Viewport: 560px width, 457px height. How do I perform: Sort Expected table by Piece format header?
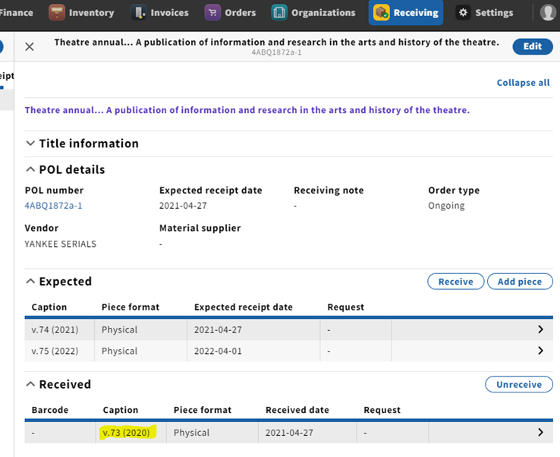tap(131, 307)
